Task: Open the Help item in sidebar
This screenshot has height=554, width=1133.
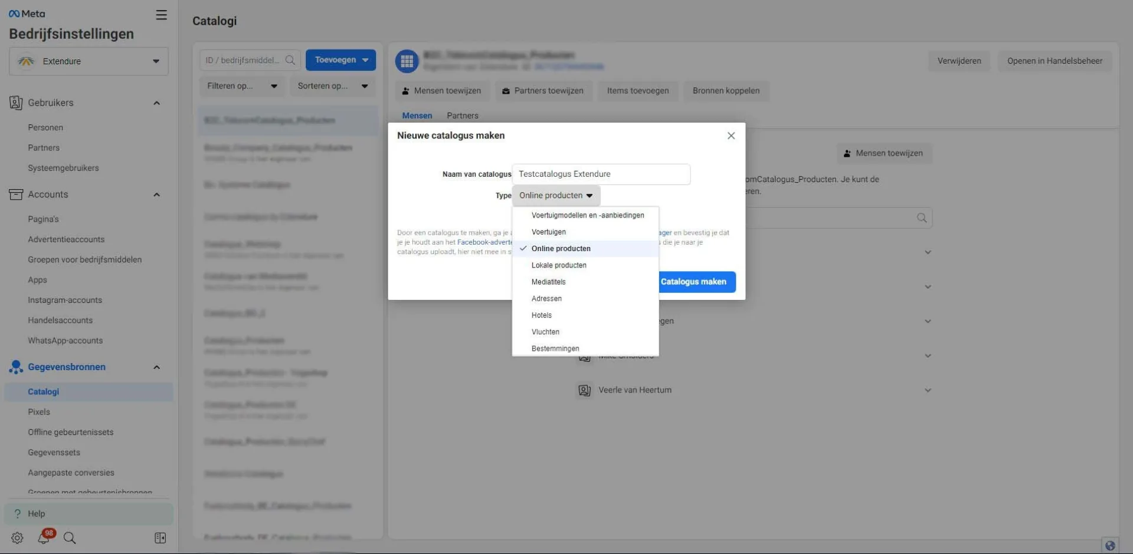Action: pyautogui.click(x=89, y=514)
